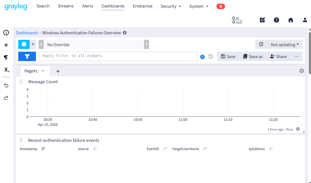Sort by the TargetUserName column
This screenshot has width=311, height=183.
pyautogui.click(x=205, y=149)
